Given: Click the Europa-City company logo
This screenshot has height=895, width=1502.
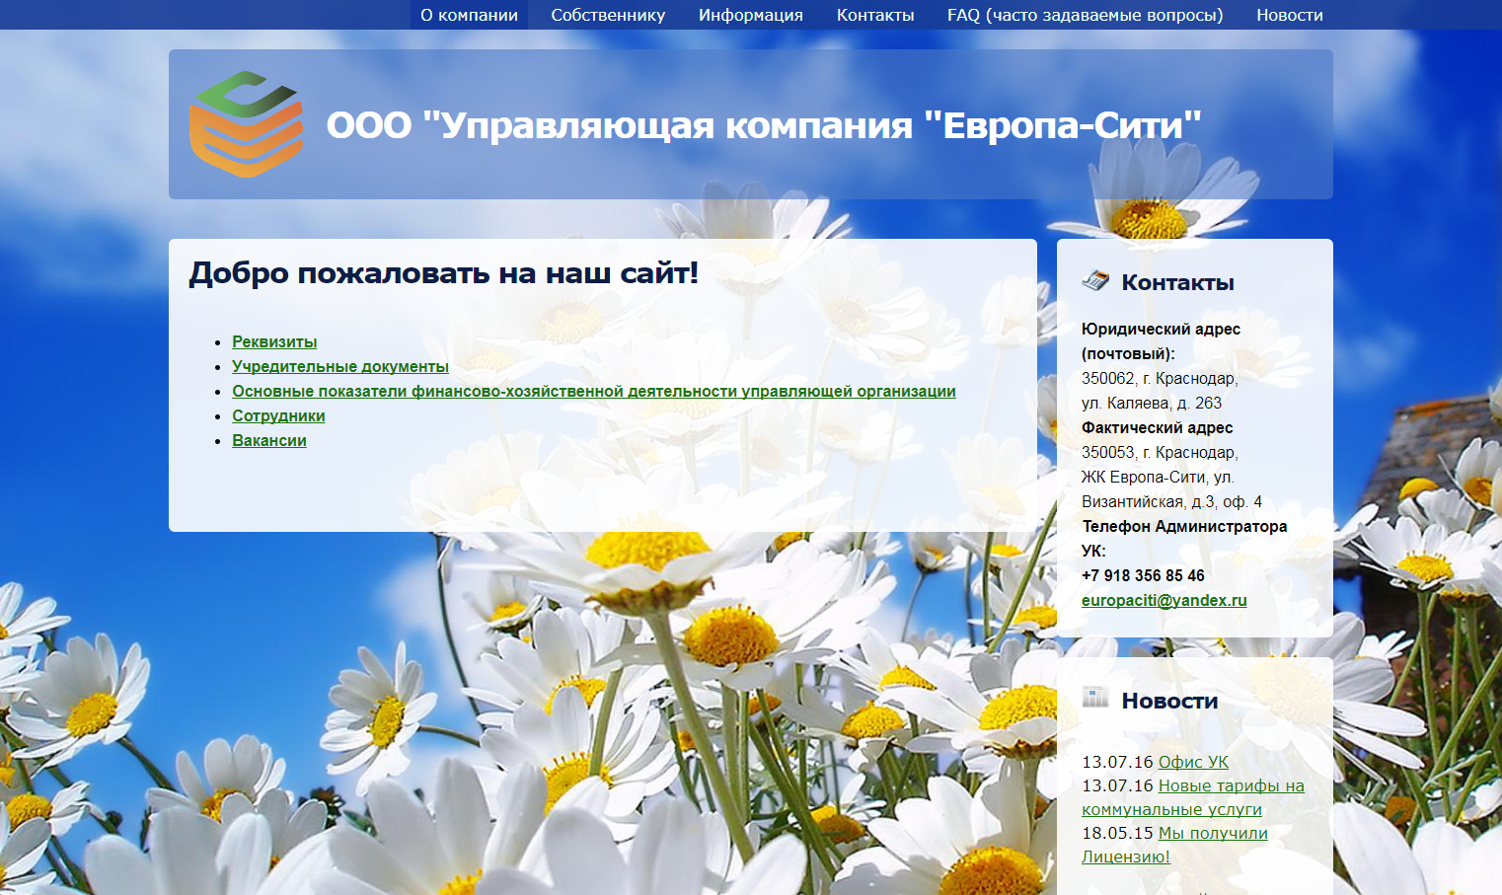Looking at the screenshot, I should coord(246,124).
